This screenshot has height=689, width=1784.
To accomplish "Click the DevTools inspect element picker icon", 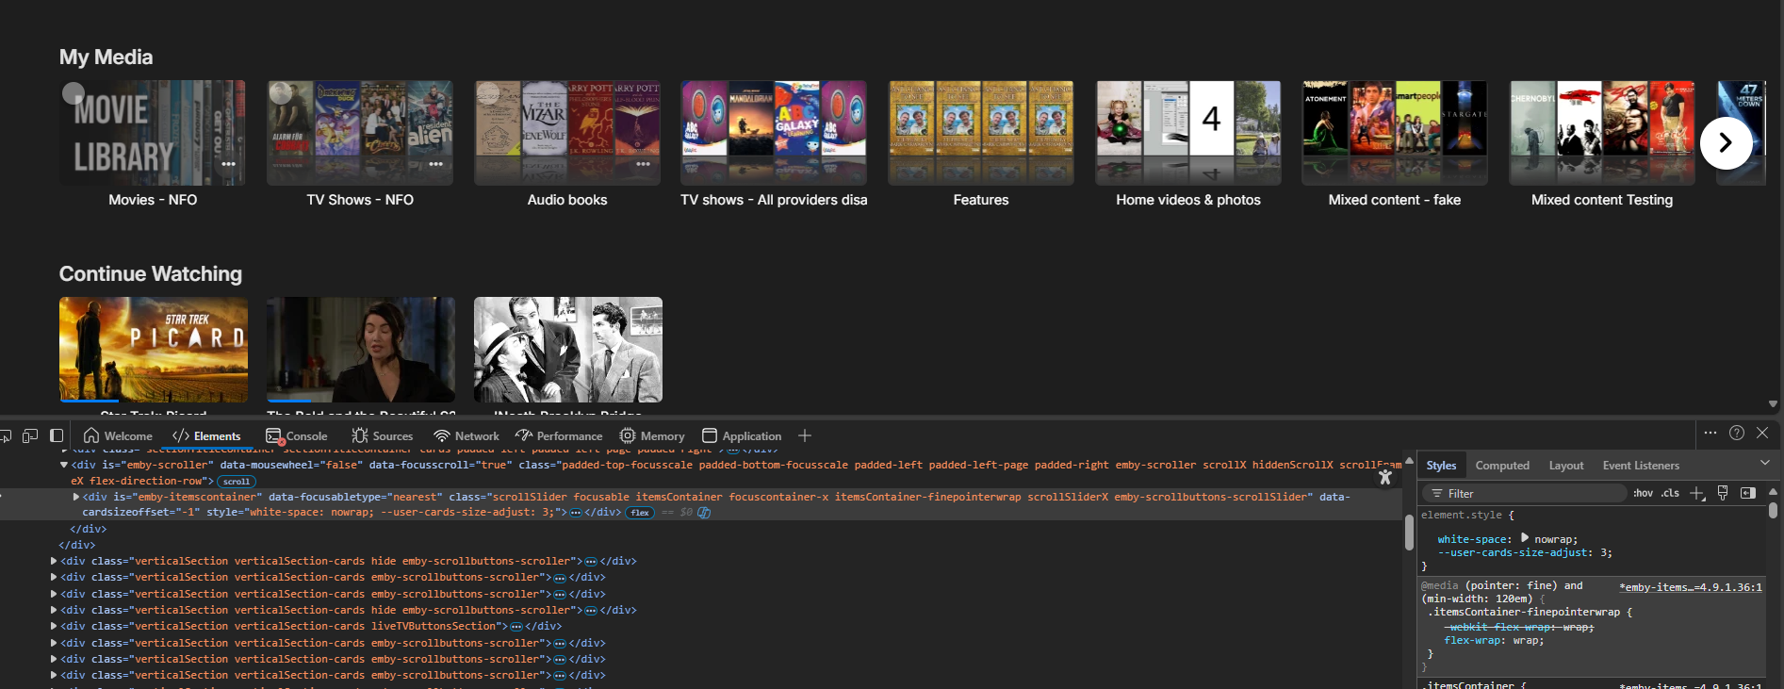I will coord(6,435).
